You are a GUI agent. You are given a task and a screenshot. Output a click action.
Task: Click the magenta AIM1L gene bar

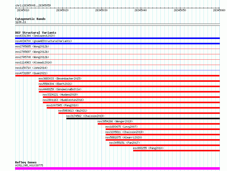click(117, 168)
